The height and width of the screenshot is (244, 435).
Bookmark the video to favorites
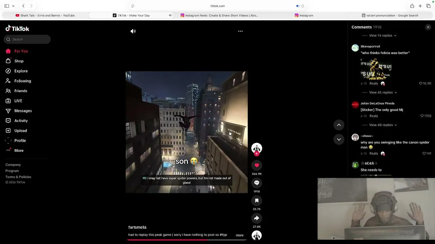pyautogui.click(x=257, y=201)
